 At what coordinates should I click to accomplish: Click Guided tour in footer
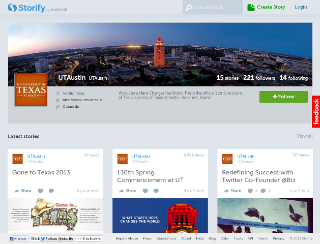point(166,238)
